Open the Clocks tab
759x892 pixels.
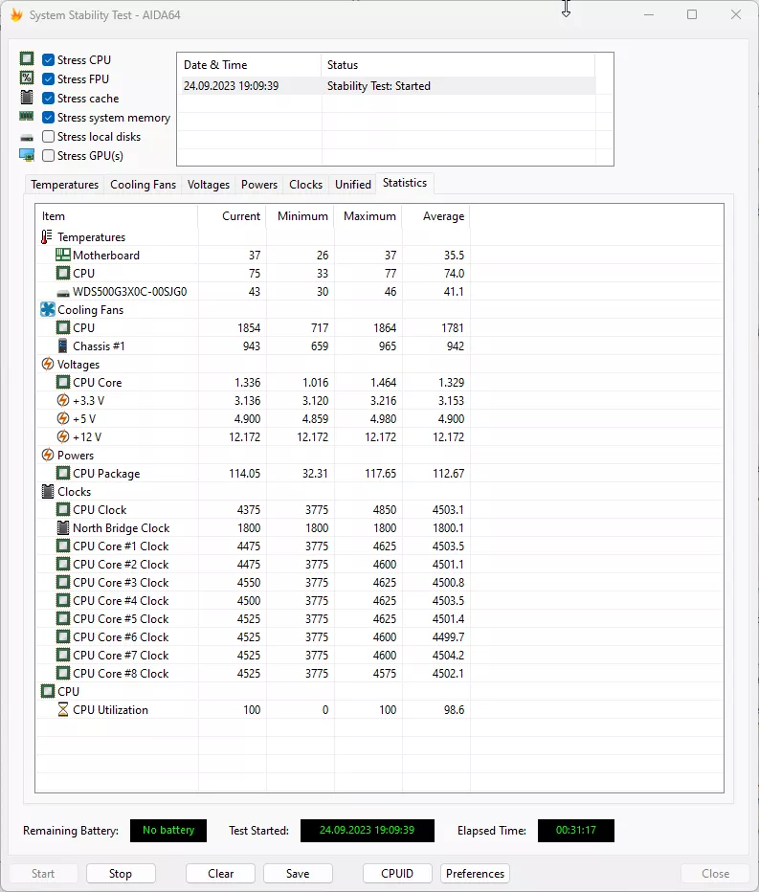[305, 185]
